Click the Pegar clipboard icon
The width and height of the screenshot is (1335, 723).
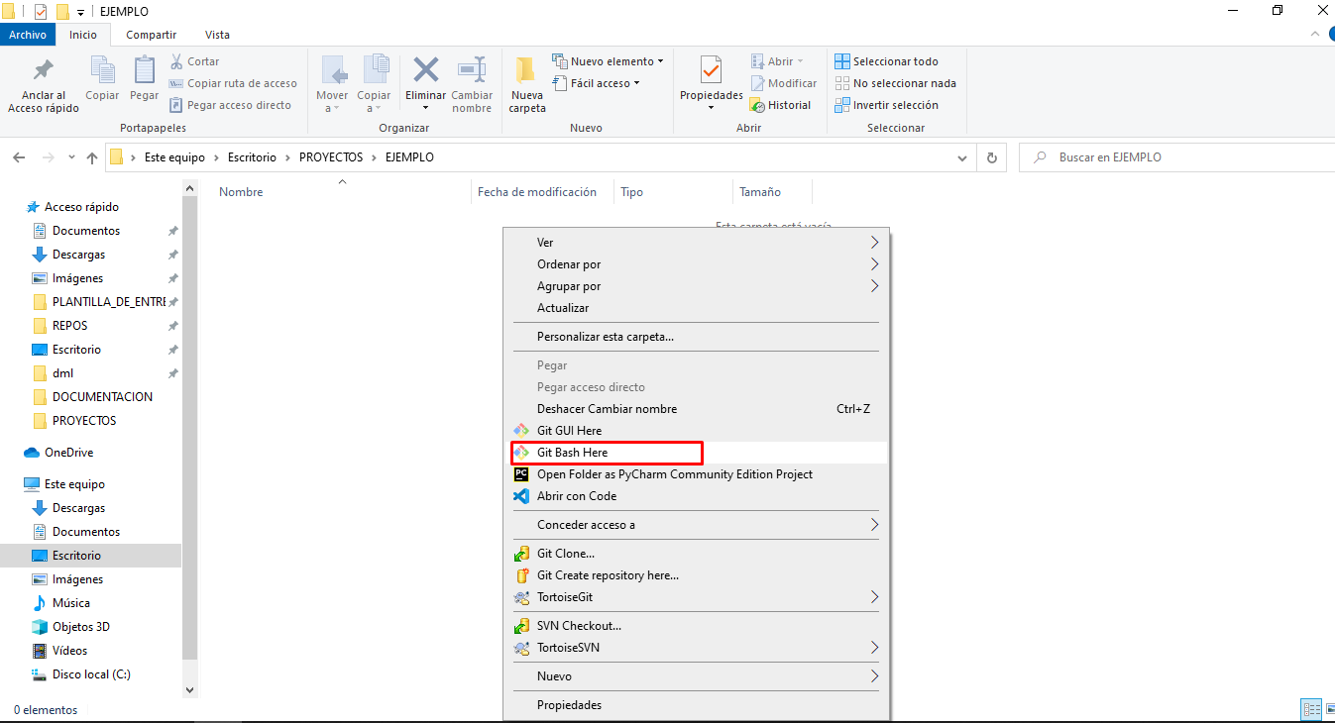coord(145,69)
